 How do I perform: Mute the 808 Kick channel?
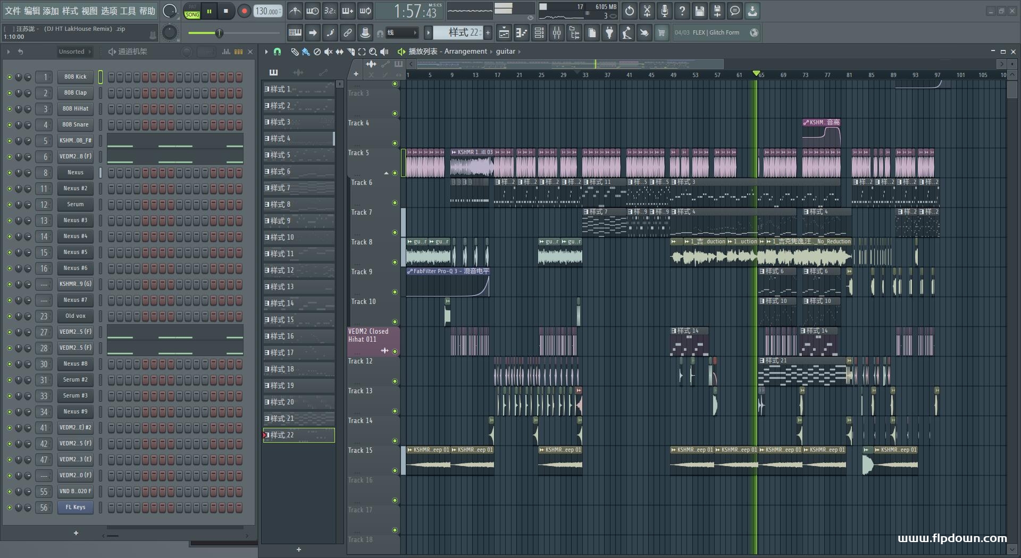click(x=9, y=77)
